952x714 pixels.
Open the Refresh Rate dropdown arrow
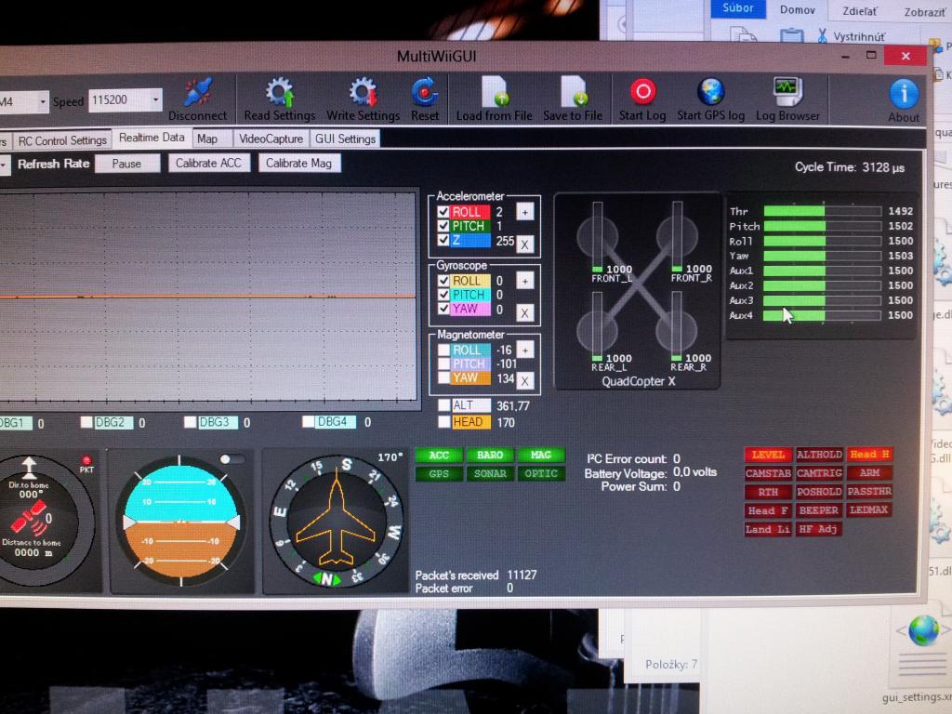pos(4,165)
